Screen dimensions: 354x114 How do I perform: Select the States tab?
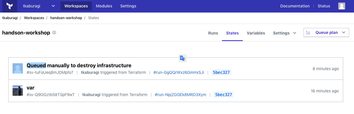coord(232,33)
